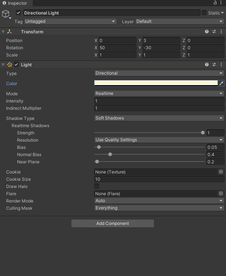
Task: Open the light Color swatch picker
Action: click(x=156, y=83)
